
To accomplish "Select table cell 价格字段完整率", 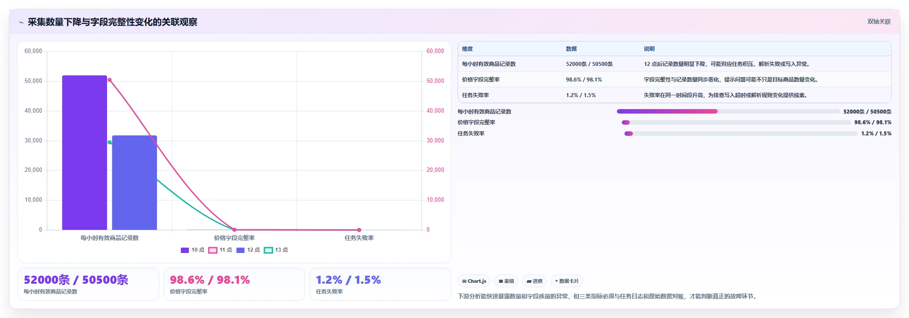I will (481, 80).
